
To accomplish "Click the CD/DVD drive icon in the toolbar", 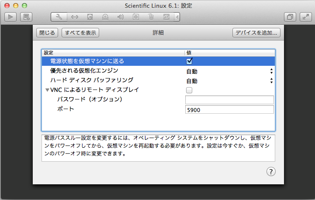I will pos(105,17).
